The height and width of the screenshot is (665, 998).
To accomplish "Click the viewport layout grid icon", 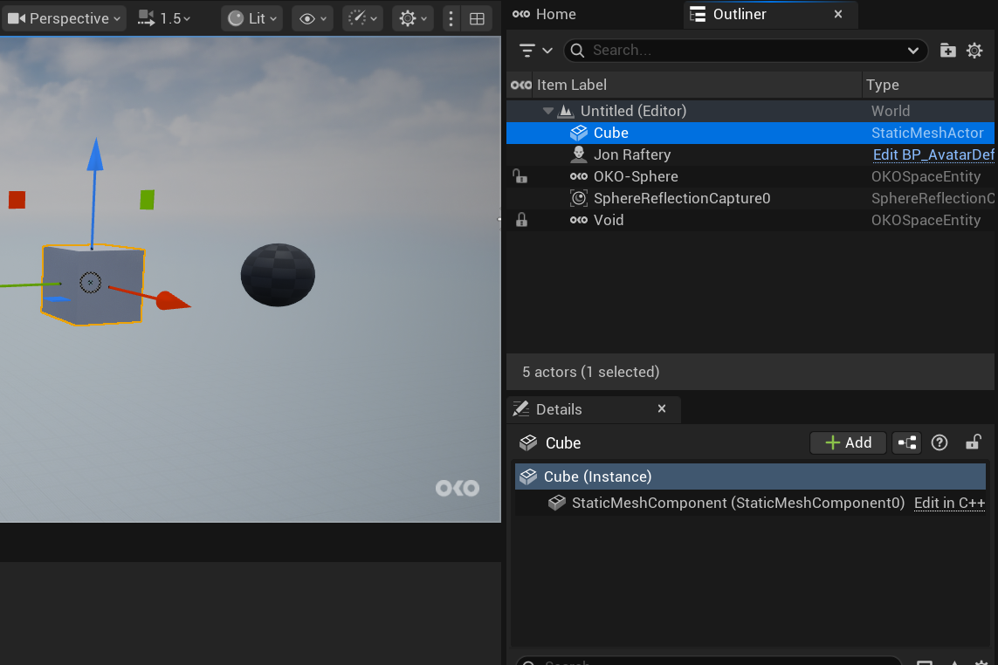I will point(477,18).
